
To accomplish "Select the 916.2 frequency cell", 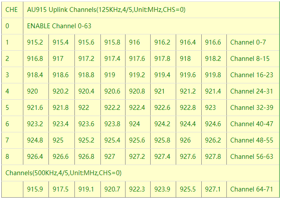I will (163, 42).
